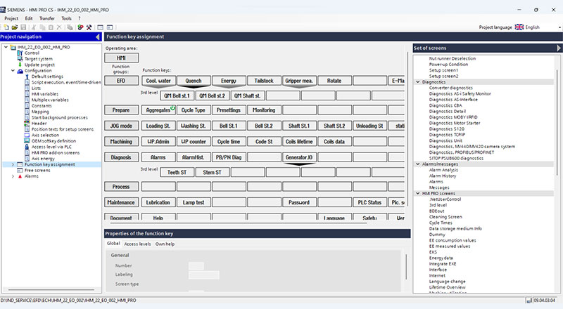Click the Set of screens vertical scrollbar
The height and width of the screenshot is (309, 563).
point(557,122)
